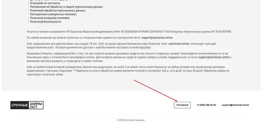The width and height of the screenshot is (263, 125).
Task: Click the red arrow annotation
Action: (155, 90)
